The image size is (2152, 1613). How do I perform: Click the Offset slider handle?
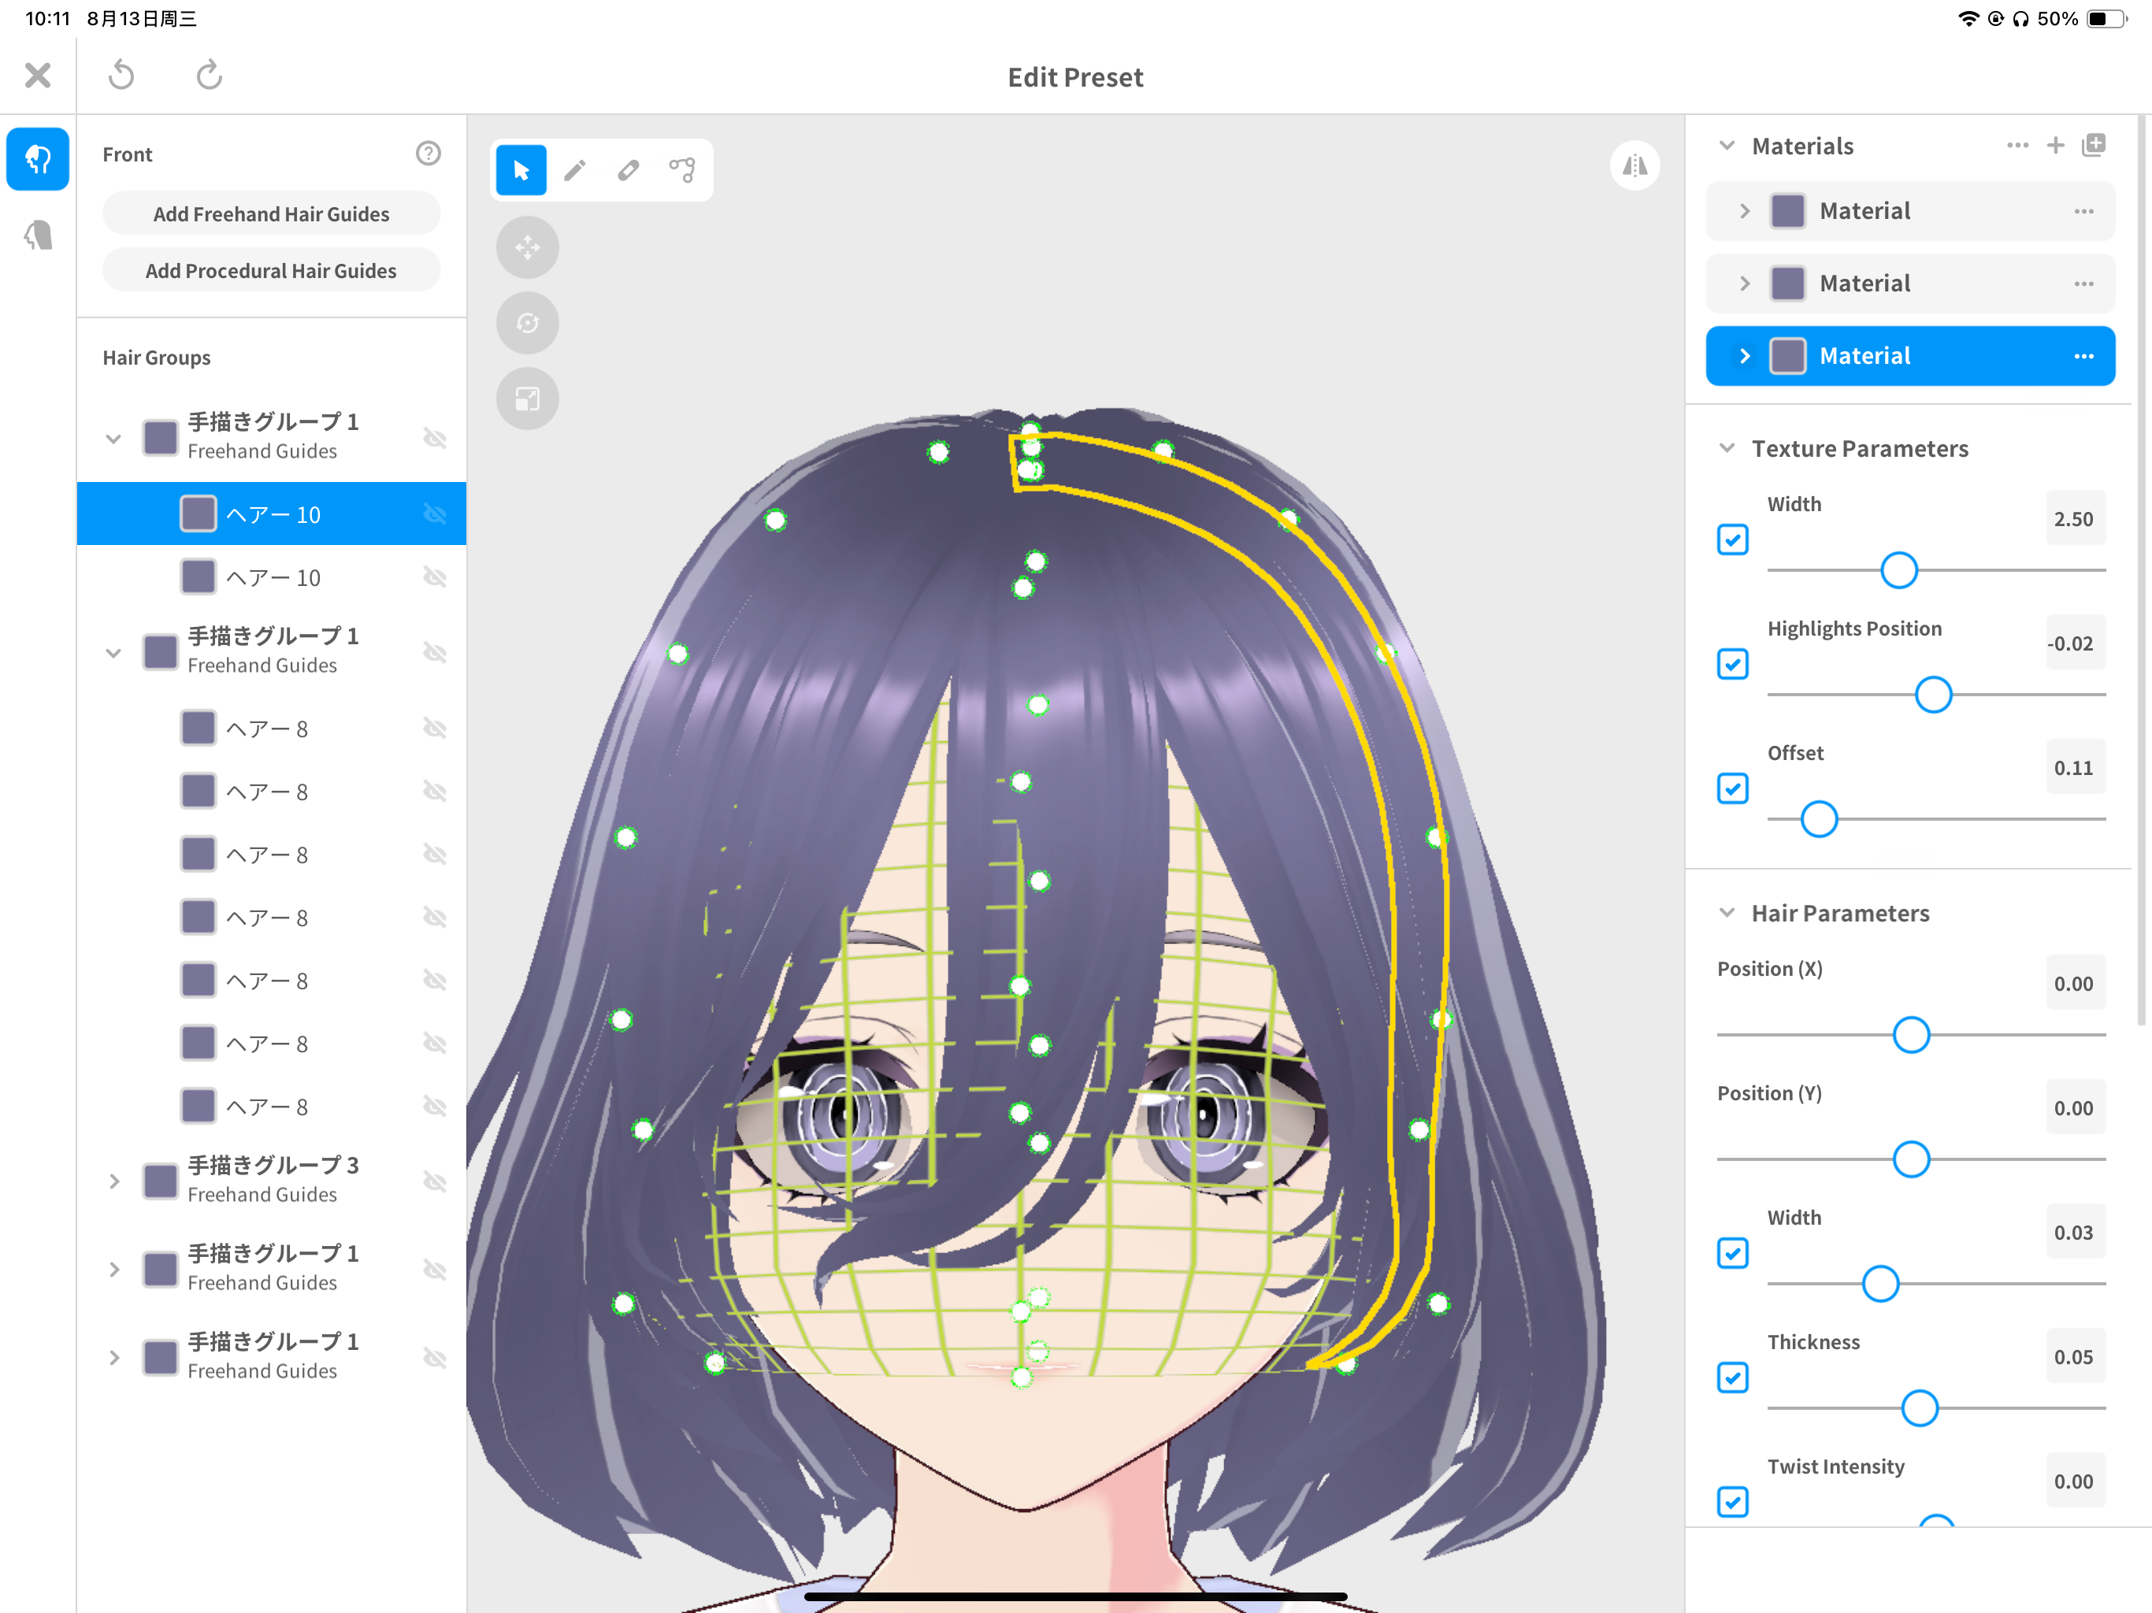1818,819
